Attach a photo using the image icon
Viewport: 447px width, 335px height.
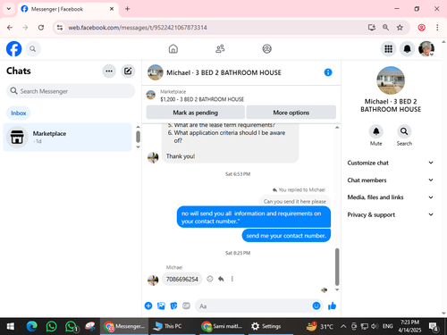(x=161, y=306)
